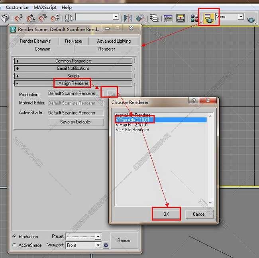Open the Layer Manager icon
This screenshot has width=259, height=258.
pyautogui.click(x=154, y=18)
